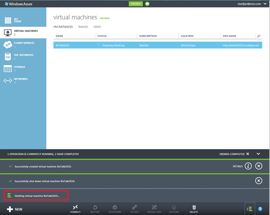
Task: Select Virtual Machines sidebar icon
Action: pos(8,32)
